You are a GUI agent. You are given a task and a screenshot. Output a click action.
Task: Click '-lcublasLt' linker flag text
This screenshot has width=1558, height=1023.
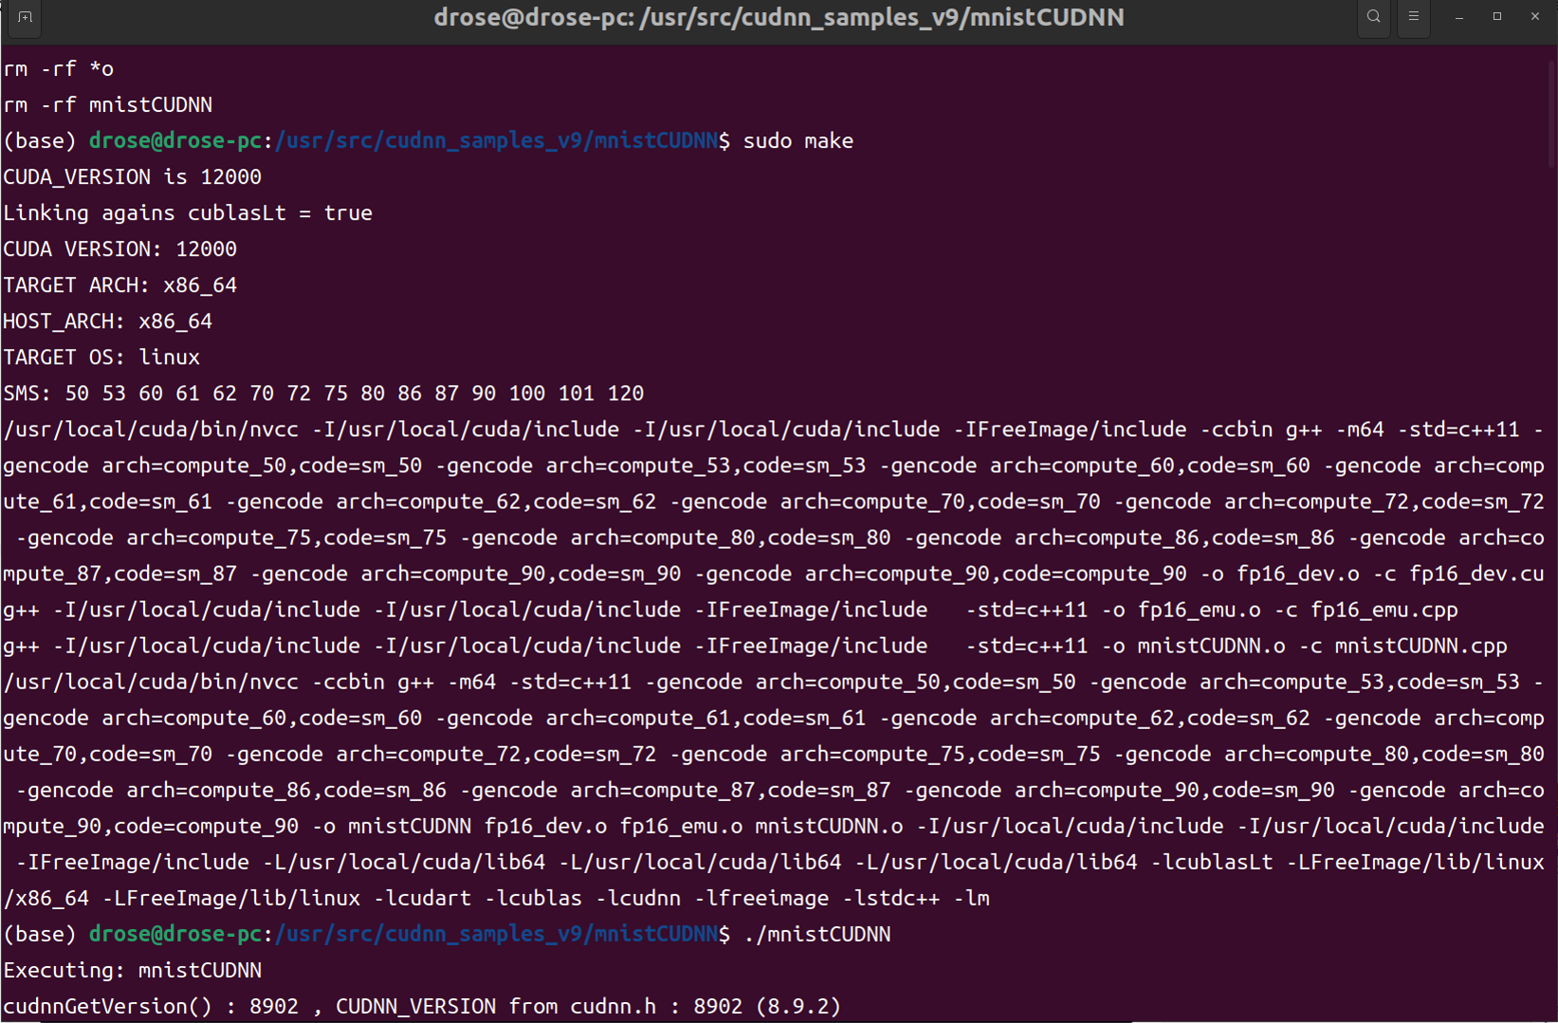pyautogui.click(x=1212, y=863)
